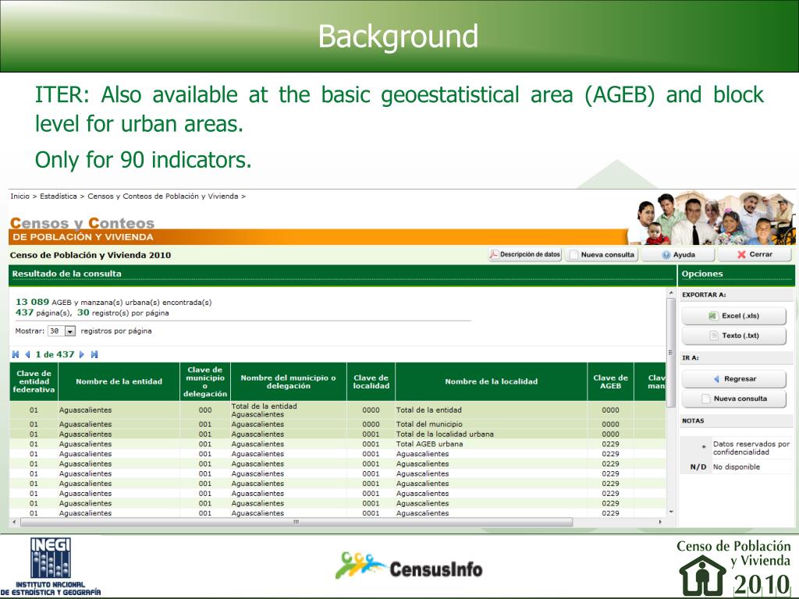Click the Nombre de la localidad column header

[x=491, y=381]
